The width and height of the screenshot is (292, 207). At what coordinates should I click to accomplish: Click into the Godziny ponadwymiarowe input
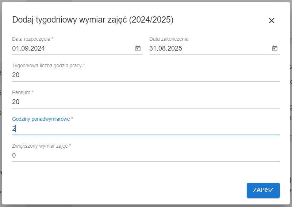coord(146,128)
